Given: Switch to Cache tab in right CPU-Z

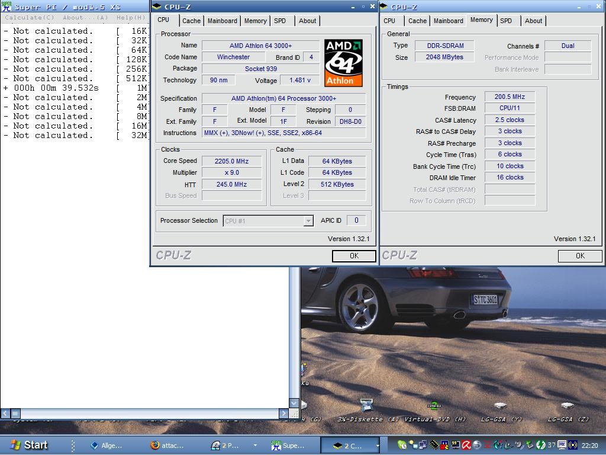Looking at the screenshot, I should pyautogui.click(x=417, y=21).
